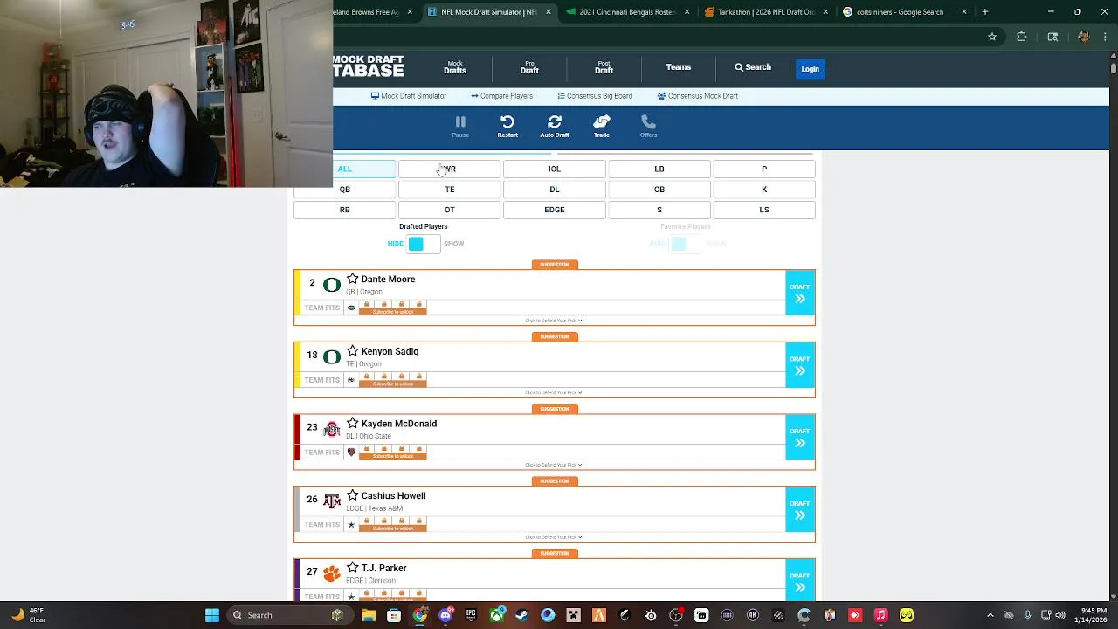
Task: Favorite Cashius Howell using star
Action: point(353,495)
